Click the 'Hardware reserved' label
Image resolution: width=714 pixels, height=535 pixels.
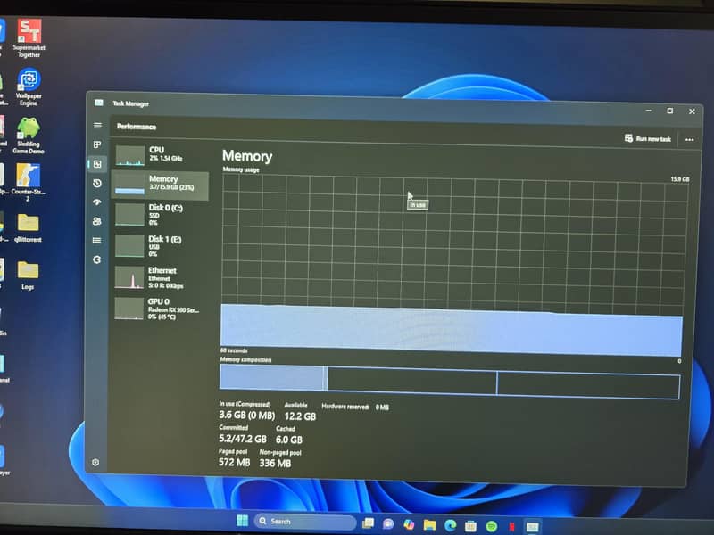coord(345,407)
